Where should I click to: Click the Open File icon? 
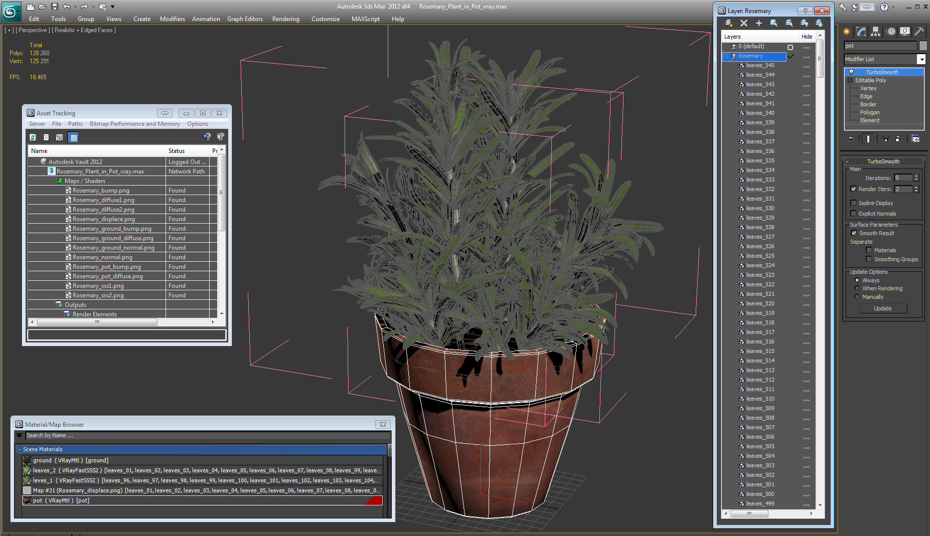click(43, 7)
